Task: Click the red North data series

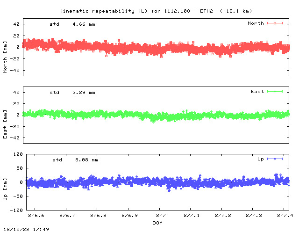Action: tap(156, 47)
